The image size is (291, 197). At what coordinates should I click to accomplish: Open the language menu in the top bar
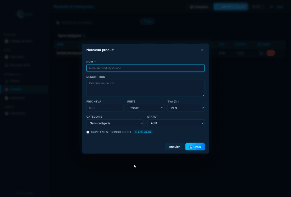point(257,7)
